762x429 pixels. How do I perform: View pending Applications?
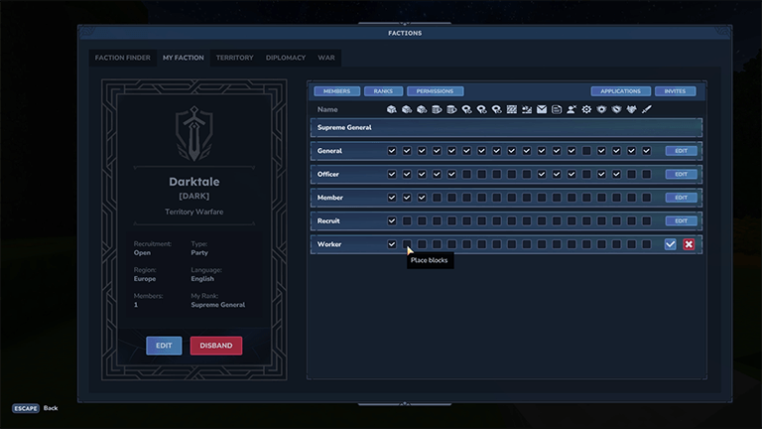(620, 91)
